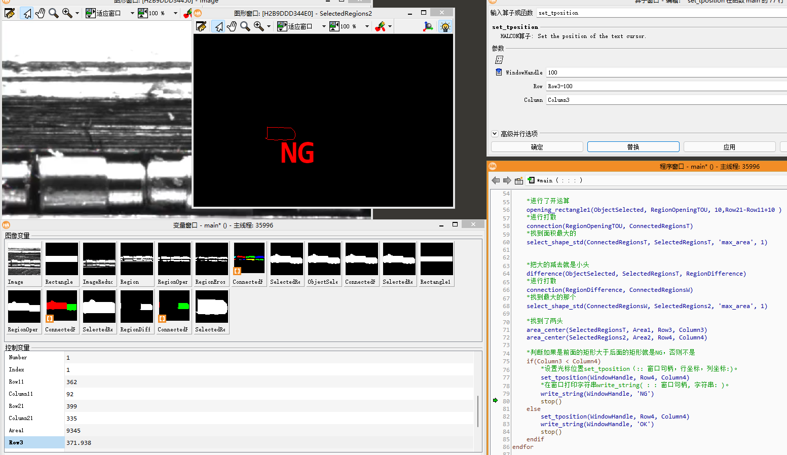Screen dimensions: 787x455
Task: Click the fit-window icon in Image graphics window
Action: click(90, 13)
